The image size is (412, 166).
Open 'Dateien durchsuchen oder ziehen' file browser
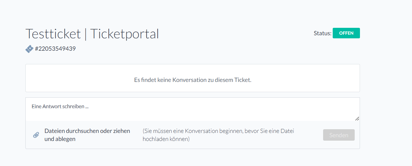point(87,131)
